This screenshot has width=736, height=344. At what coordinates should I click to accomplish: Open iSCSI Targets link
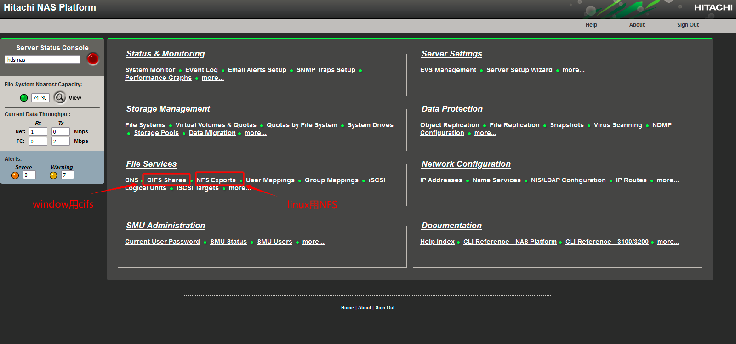click(198, 188)
